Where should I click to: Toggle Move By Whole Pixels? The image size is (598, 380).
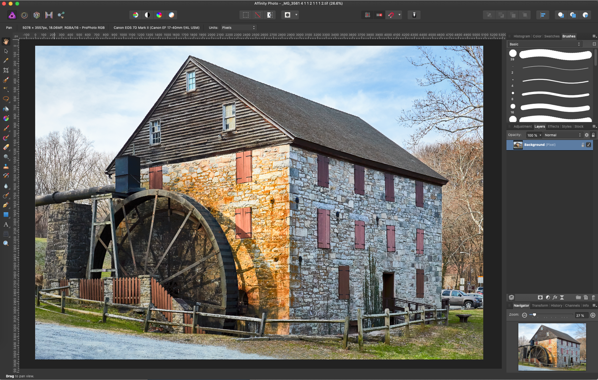[379, 15]
